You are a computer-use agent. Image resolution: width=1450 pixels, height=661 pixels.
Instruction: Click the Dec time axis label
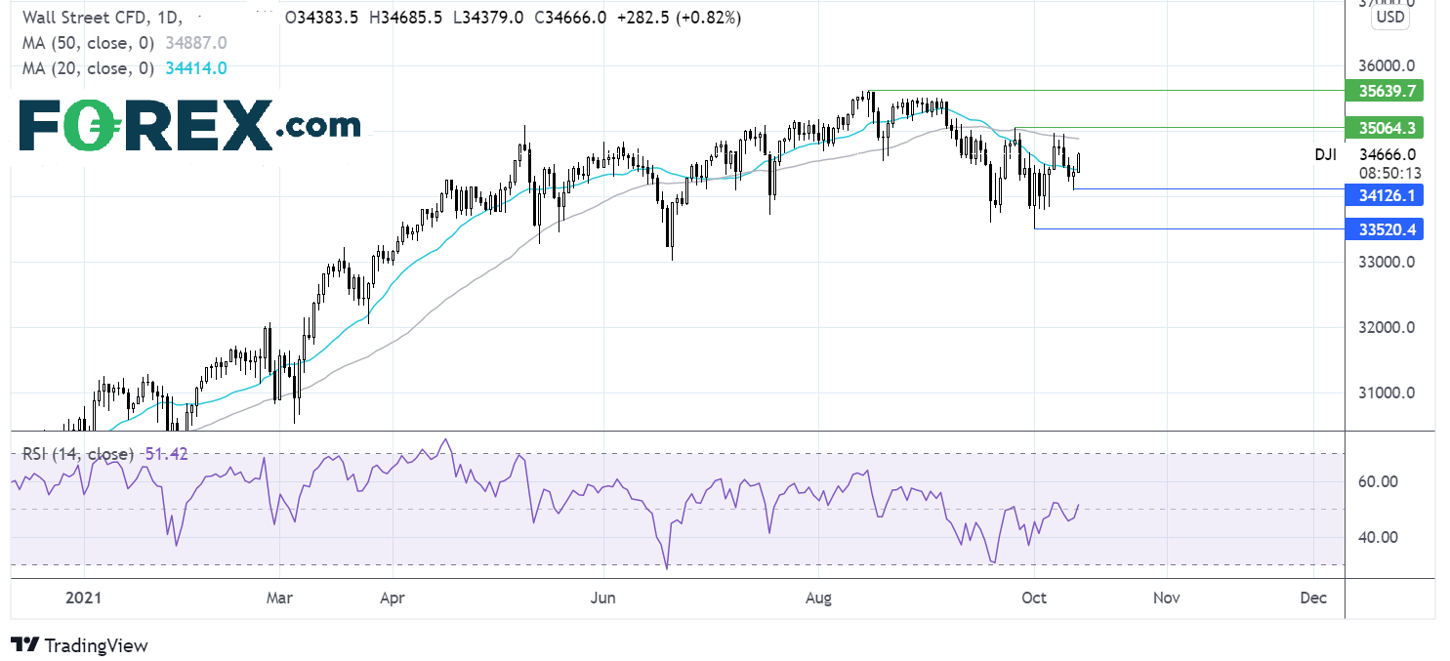(1313, 598)
